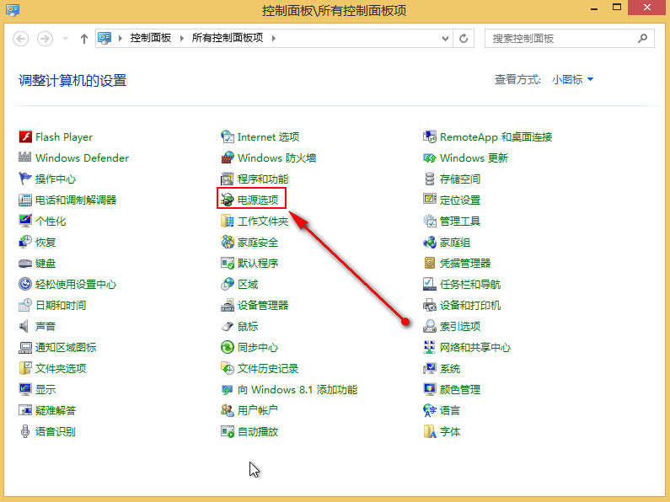Image resolution: width=670 pixels, height=502 pixels.
Task: Go back with the Back arrow
Action: click(x=20, y=39)
